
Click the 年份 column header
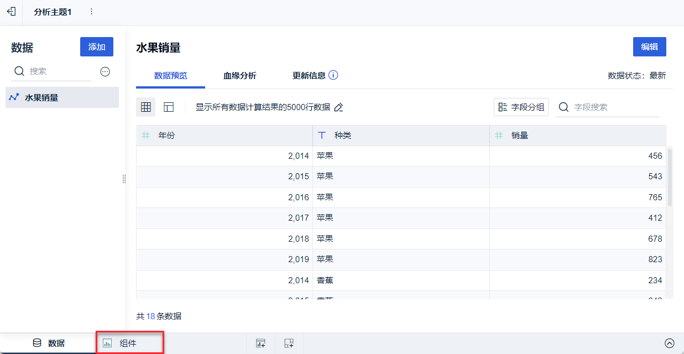(x=224, y=136)
